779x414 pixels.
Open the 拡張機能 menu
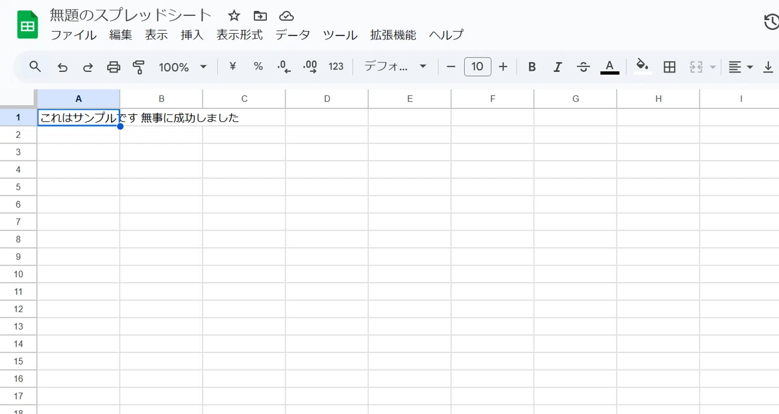393,35
